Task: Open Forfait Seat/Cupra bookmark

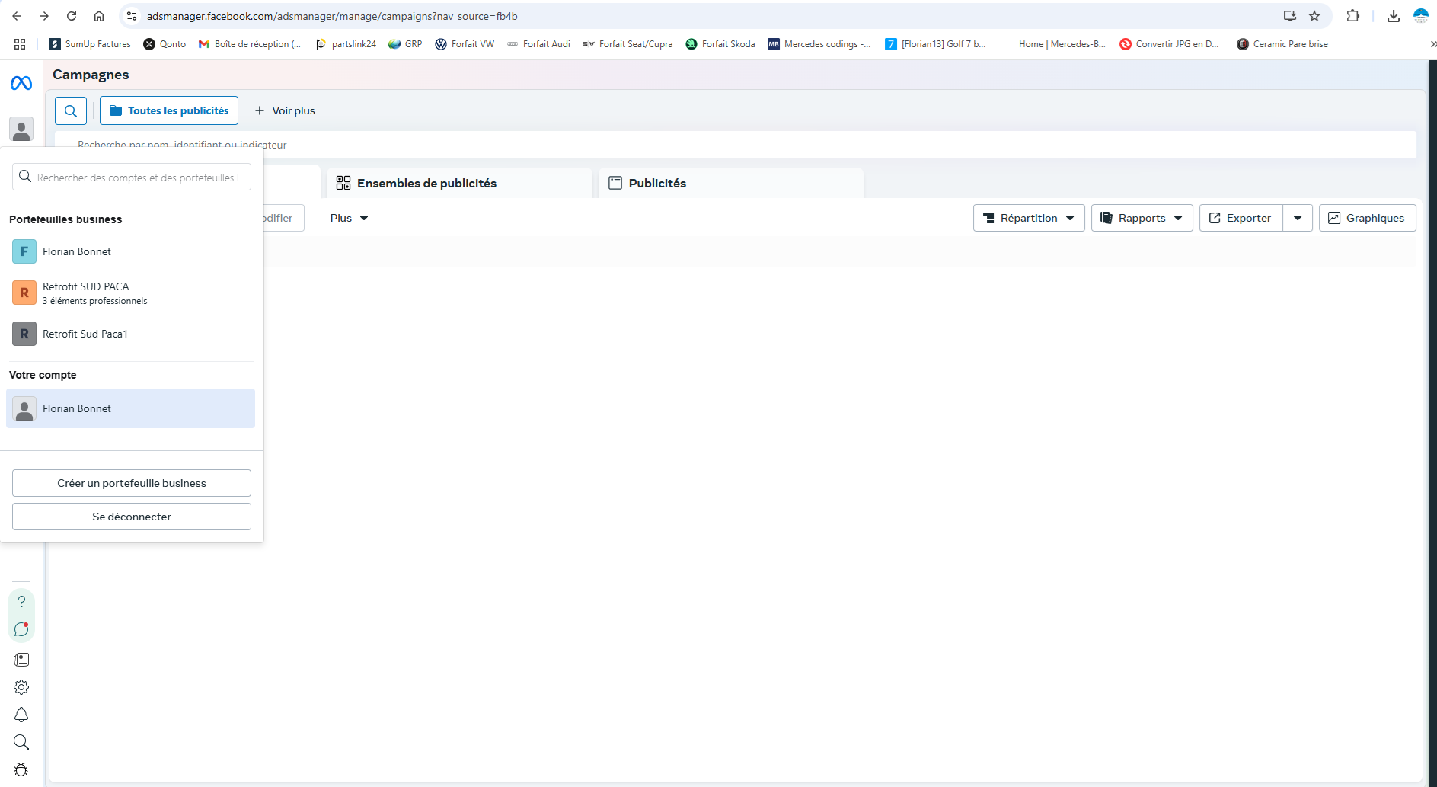Action: click(x=627, y=44)
